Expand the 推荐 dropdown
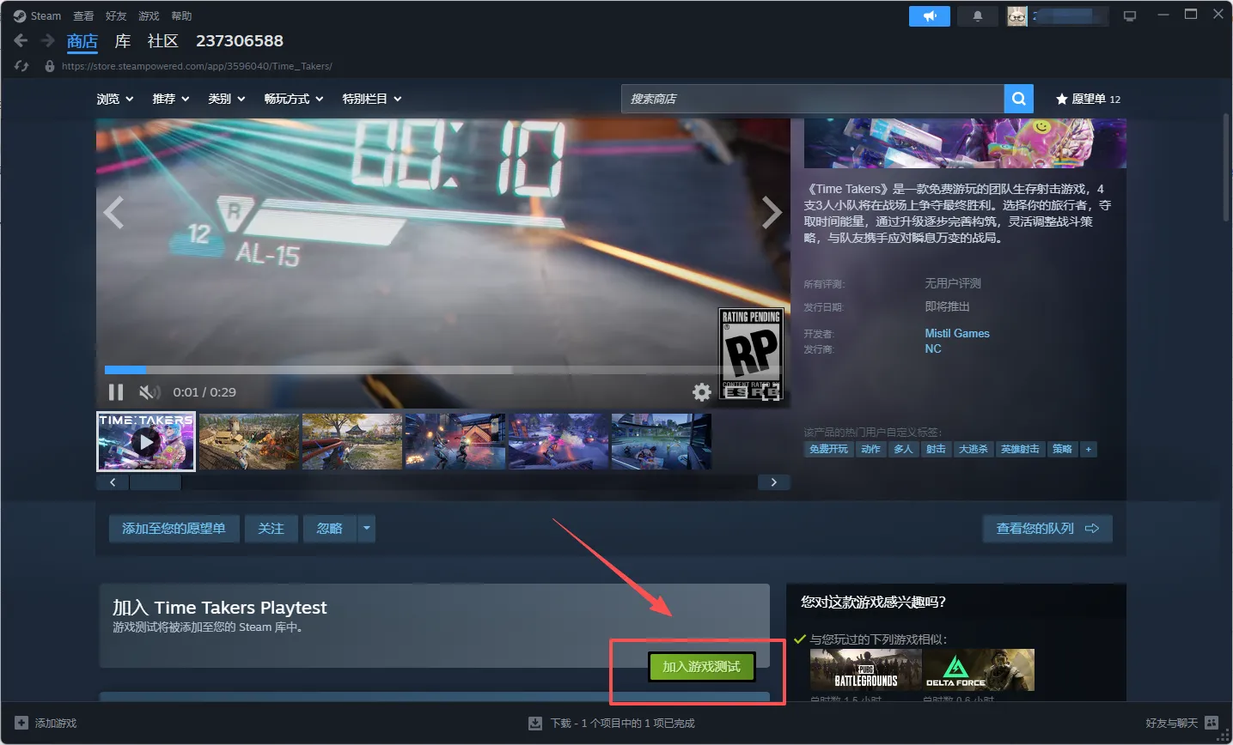 [171, 99]
